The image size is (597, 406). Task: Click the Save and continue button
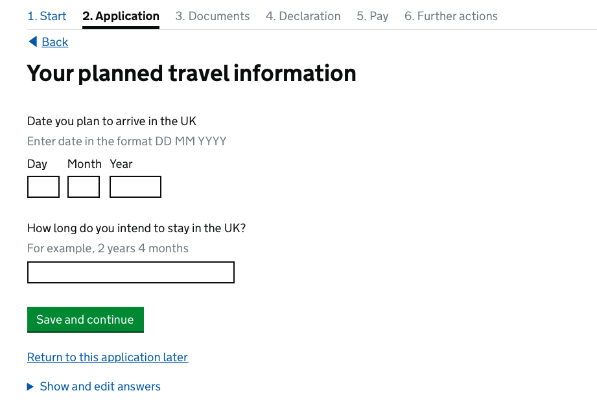point(86,320)
